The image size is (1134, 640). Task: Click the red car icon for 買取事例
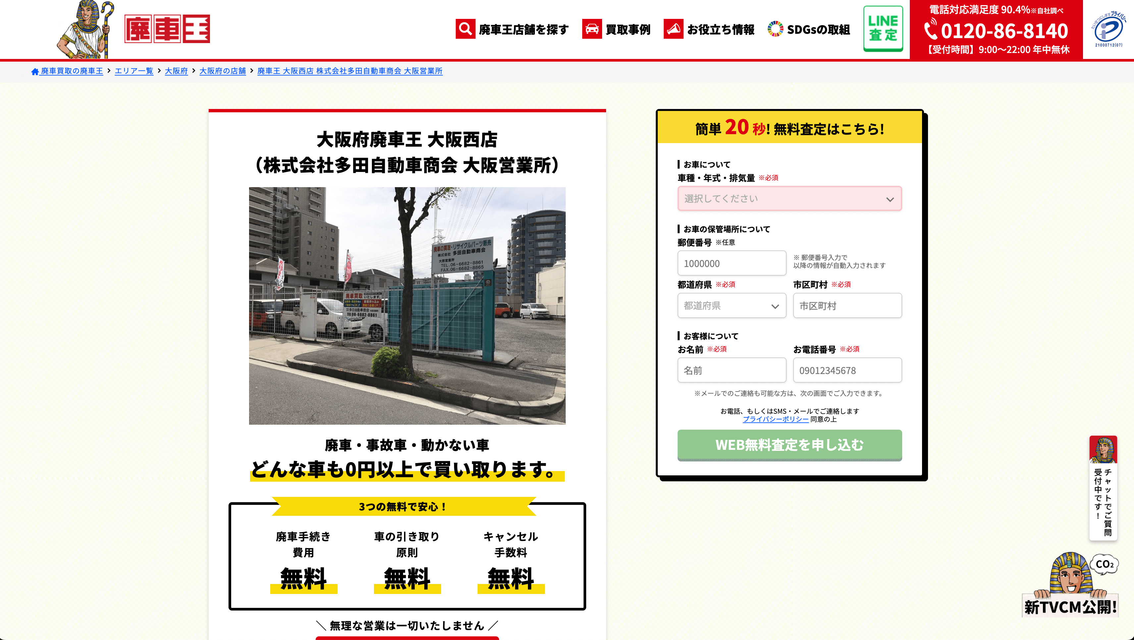coord(592,29)
